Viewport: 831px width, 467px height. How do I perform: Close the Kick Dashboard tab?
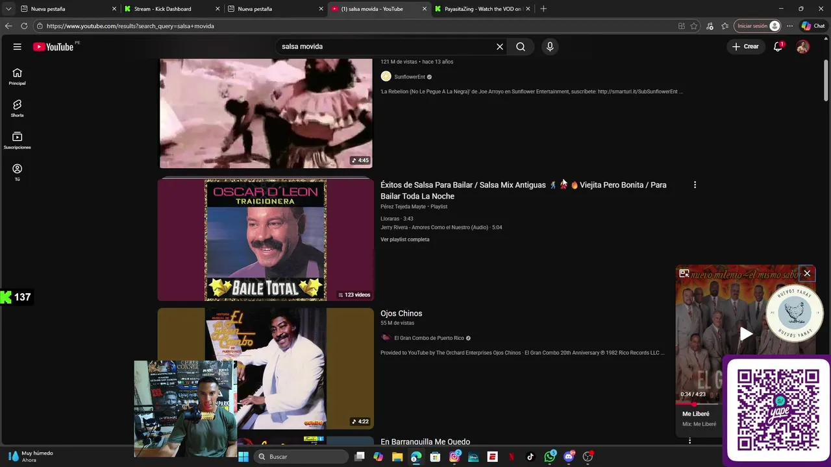[x=217, y=9]
